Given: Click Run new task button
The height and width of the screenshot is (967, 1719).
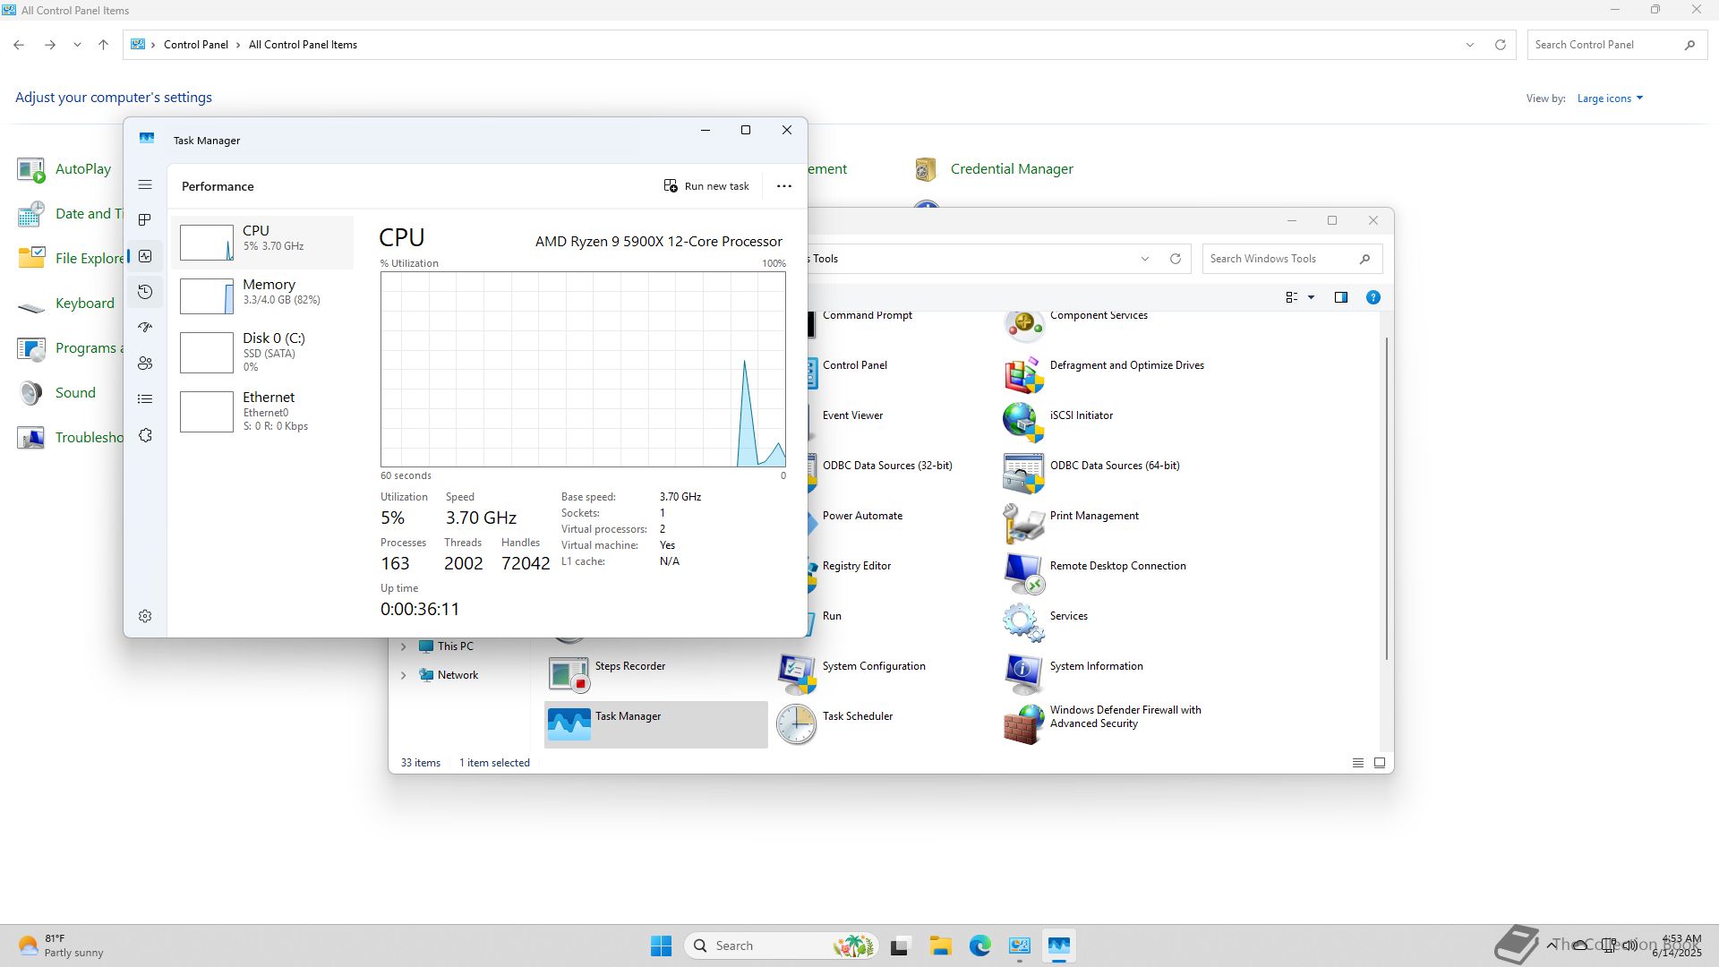Looking at the screenshot, I should (706, 186).
